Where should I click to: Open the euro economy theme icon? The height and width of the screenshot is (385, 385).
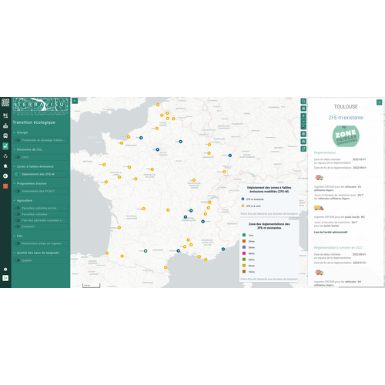click(x=5, y=176)
